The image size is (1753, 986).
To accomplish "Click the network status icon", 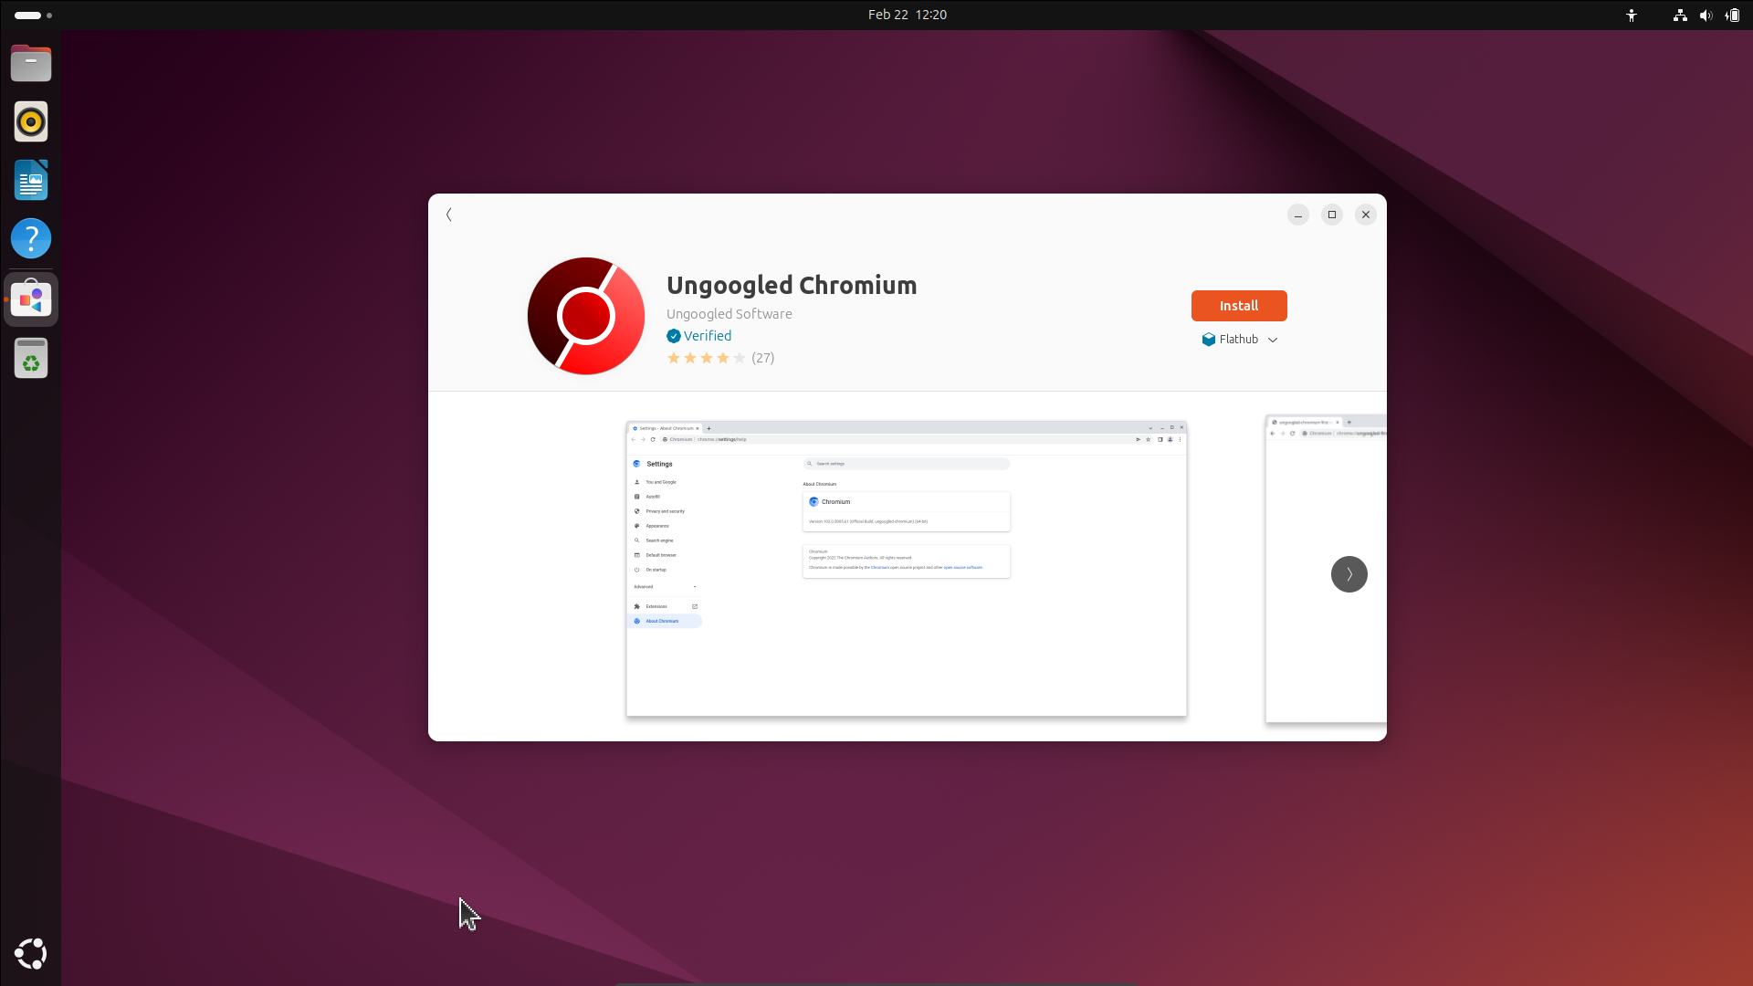I will [x=1680, y=15].
